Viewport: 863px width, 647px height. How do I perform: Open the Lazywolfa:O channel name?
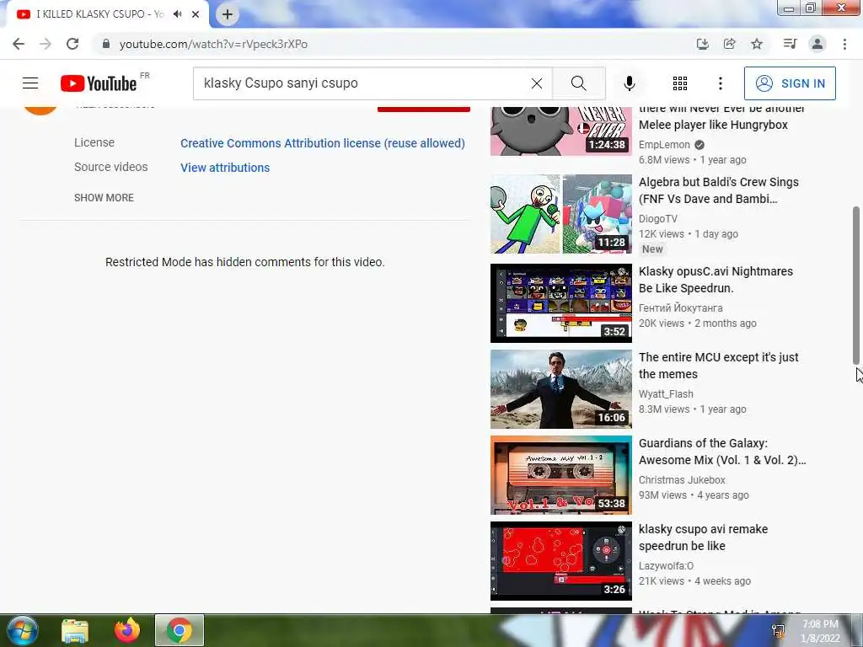[x=666, y=565]
